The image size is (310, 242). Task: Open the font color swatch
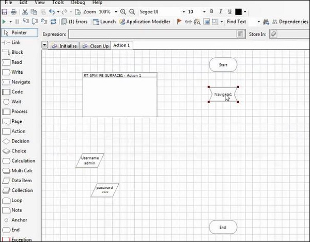238,11
